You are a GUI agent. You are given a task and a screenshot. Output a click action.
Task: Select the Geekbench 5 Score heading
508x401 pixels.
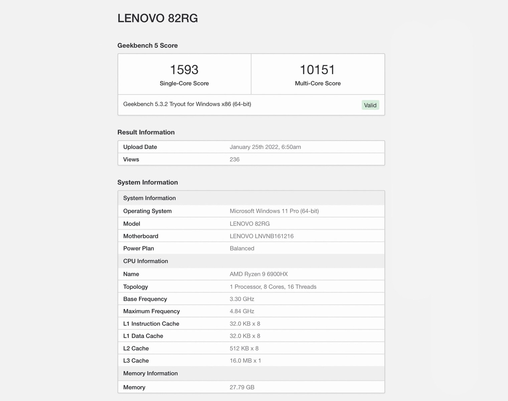tap(148, 45)
